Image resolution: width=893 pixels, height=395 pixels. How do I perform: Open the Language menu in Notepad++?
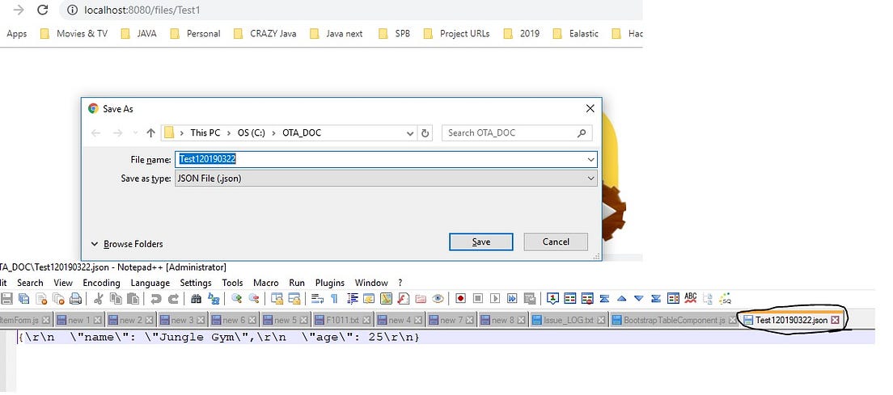pos(150,283)
